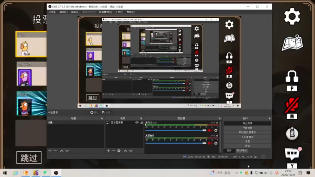Screen dimensions: 315x177
Task: Click the 跳过 skip vote button
Action: [x=29, y=158]
